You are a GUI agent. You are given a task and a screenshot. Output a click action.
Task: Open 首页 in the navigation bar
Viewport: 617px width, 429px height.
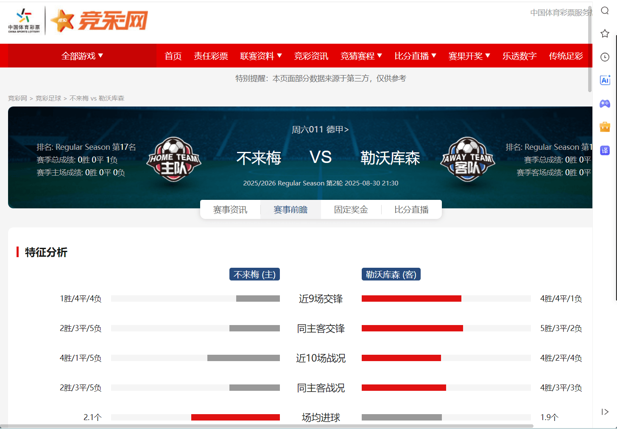[x=173, y=56]
